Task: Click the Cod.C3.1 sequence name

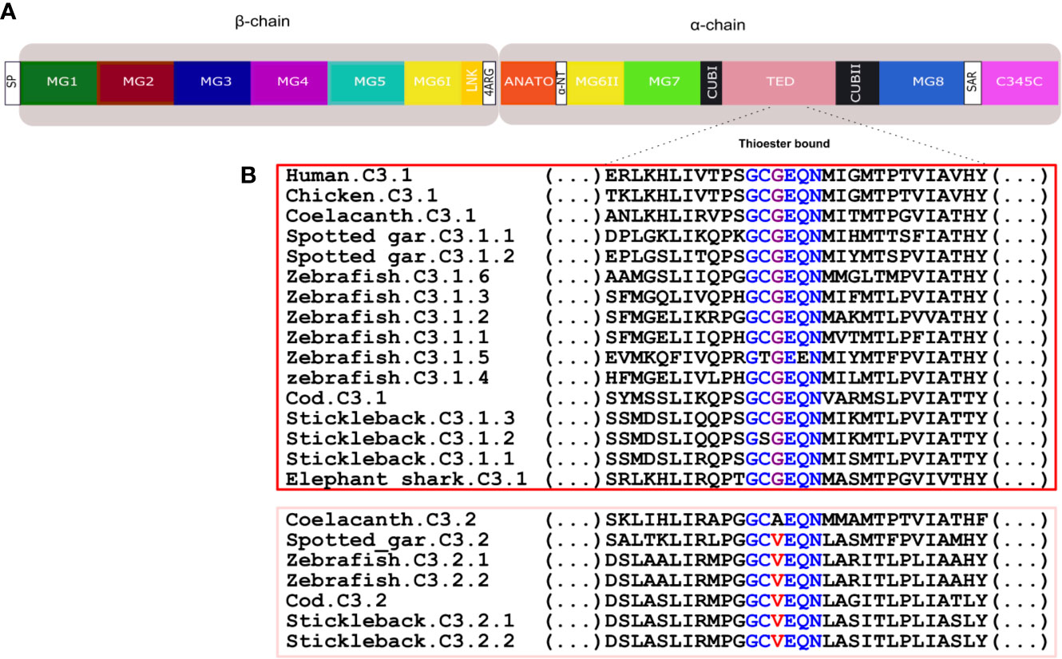Action: pos(337,398)
